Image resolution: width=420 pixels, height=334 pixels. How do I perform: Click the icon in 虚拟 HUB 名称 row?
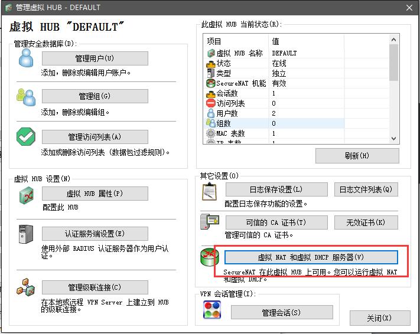pos(211,53)
